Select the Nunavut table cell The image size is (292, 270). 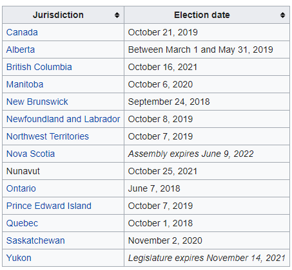[x=63, y=171]
